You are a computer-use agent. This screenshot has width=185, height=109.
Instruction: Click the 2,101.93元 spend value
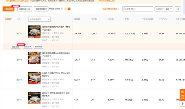[130, 34]
